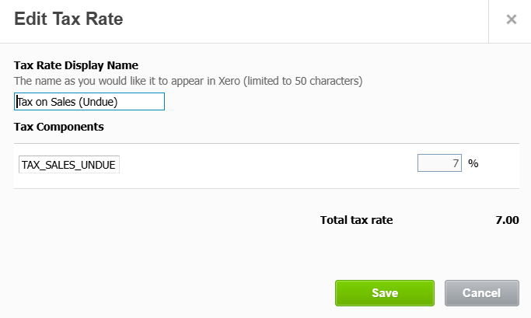Screen dimensions: 531x318
Task: Focus the tax percentage field showing 7
Action: click(x=440, y=163)
